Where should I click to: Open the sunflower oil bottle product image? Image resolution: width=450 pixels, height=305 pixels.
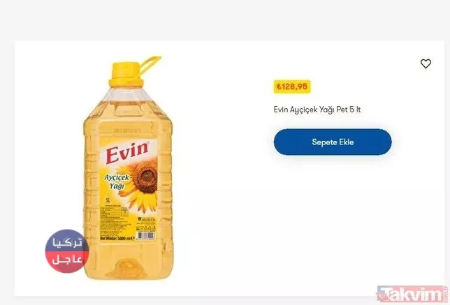coord(129,168)
